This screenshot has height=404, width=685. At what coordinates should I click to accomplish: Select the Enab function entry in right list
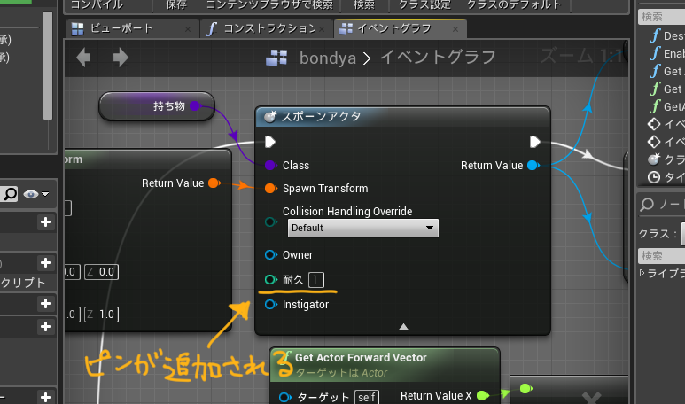[x=666, y=53]
